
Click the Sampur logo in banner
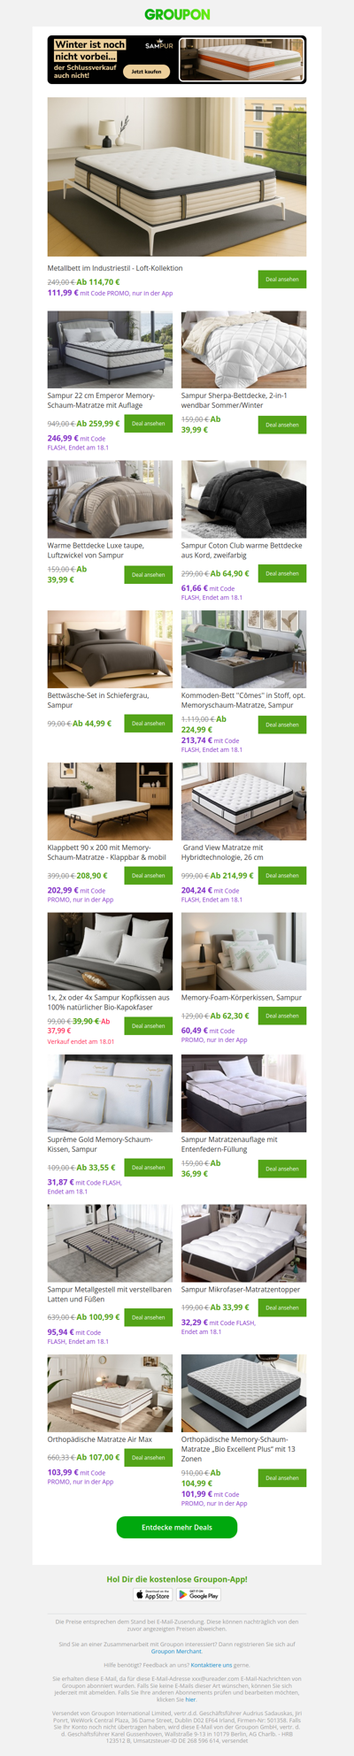tap(159, 44)
